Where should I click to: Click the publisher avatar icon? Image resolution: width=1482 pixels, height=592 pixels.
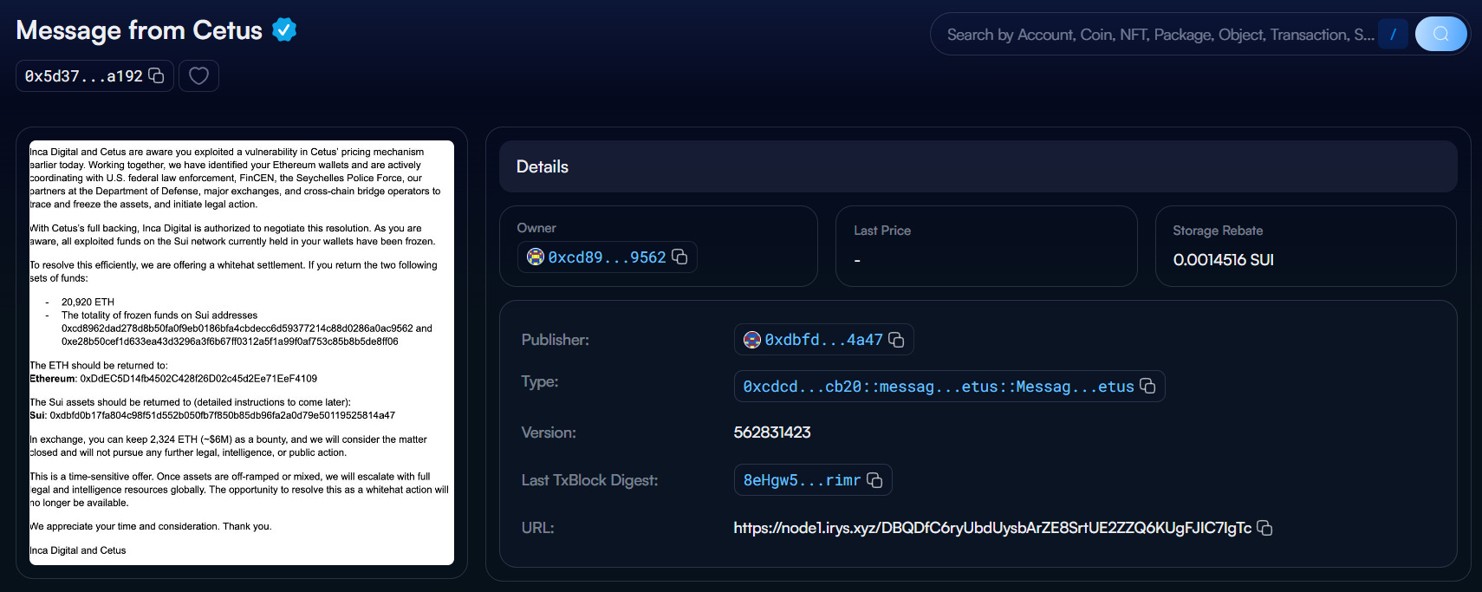(x=752, y=340)
